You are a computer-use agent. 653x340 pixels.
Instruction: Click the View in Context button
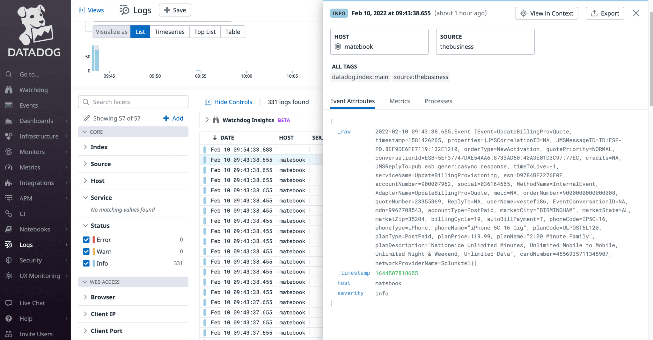pos(546,13)
